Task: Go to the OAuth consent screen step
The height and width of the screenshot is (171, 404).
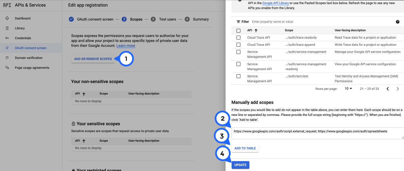Action: click(x=95, y=19)
